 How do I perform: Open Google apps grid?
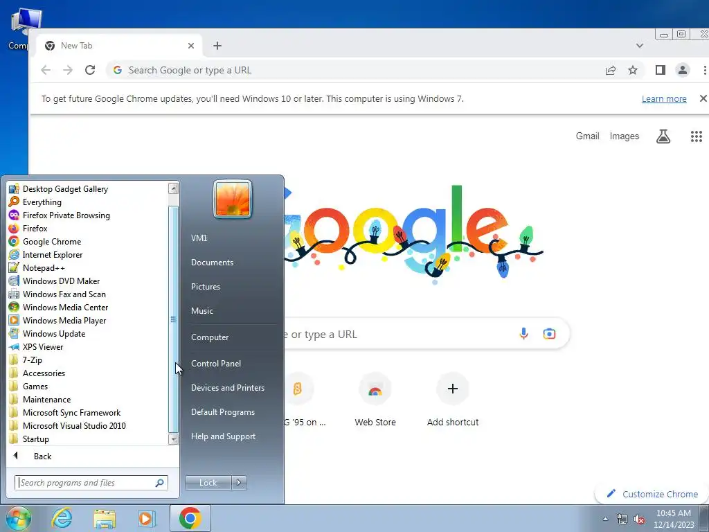(697, 136)
